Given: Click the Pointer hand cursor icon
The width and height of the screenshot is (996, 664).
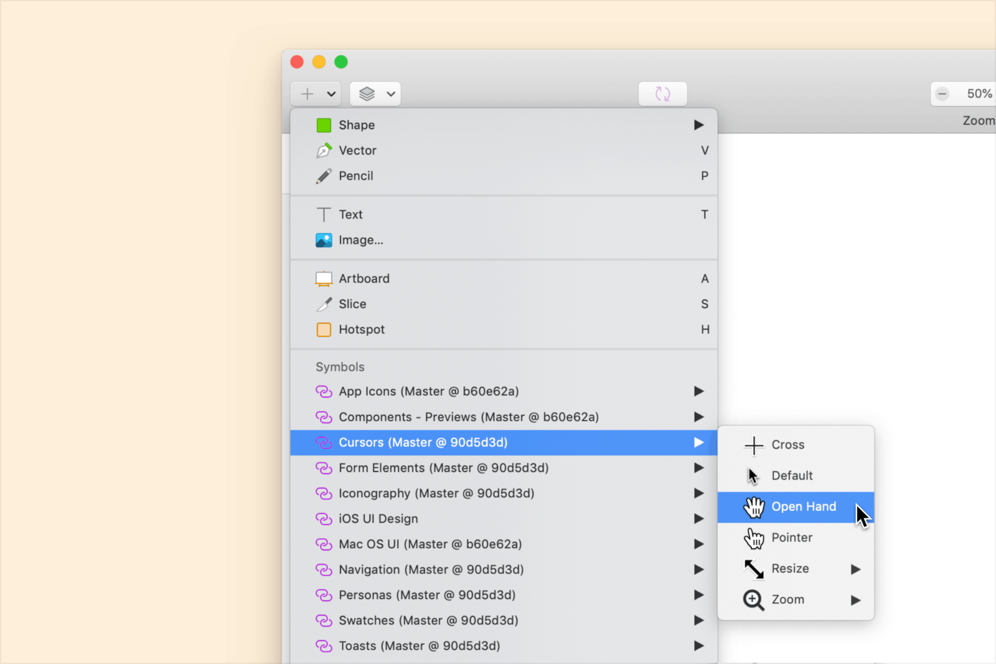Looking at the screenshot, I should [754, 538].
